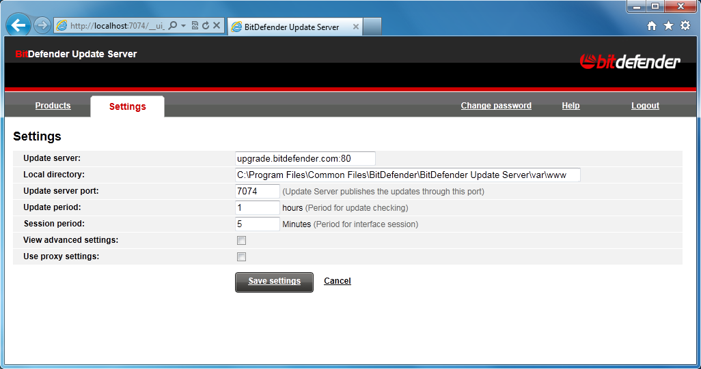Click the Internet Explorer page icon in address bar
The height and width of the screenshot is (369, 701).
point(61,25)
